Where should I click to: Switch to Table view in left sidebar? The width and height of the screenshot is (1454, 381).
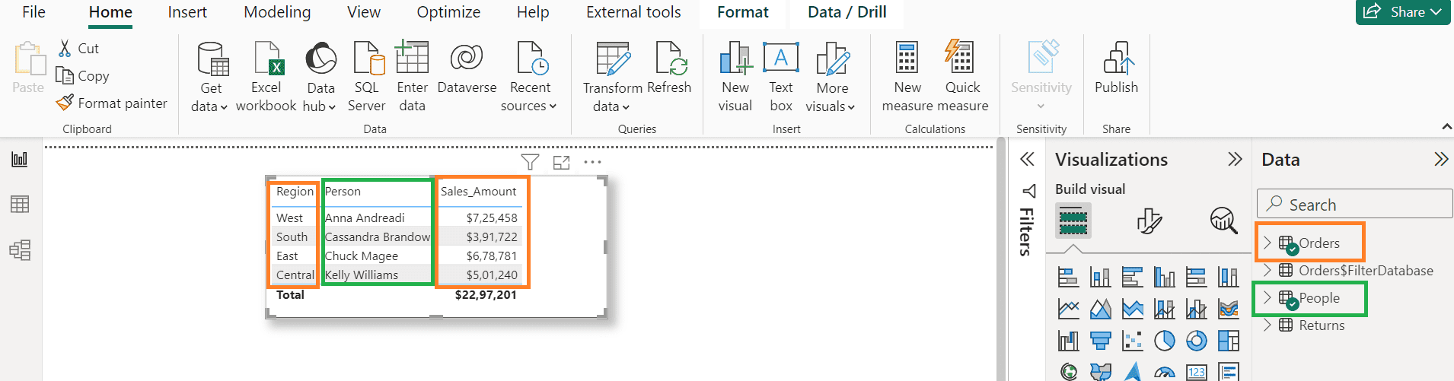(20, 204)
